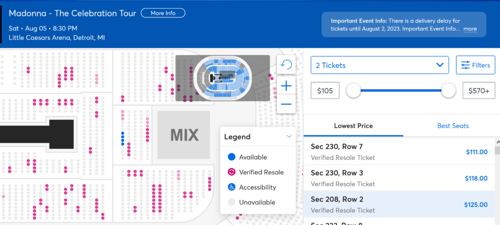The width and height of the screenshot is (500, 225).
Task: Zoom out of the seat map
Action: (286, 104)
